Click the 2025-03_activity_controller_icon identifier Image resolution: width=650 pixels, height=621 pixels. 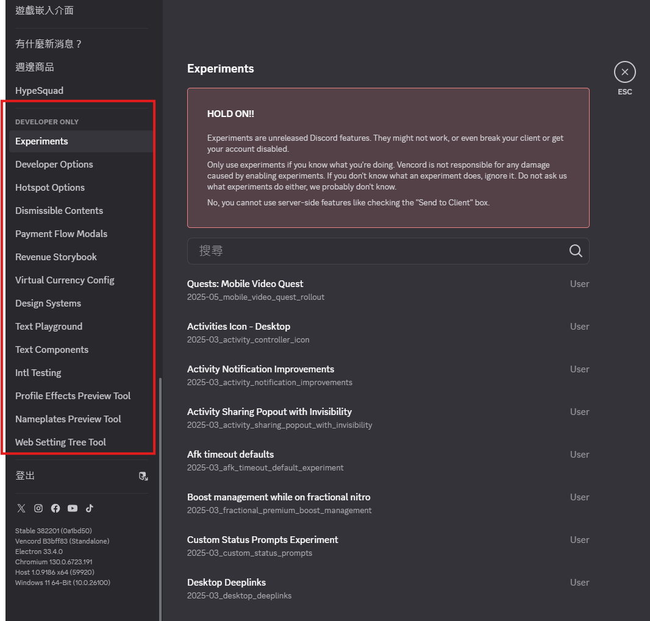pyautogui.click(x=248, y=339)
